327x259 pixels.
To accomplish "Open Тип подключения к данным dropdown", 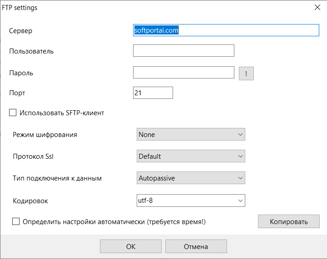I will click(191, 178).
